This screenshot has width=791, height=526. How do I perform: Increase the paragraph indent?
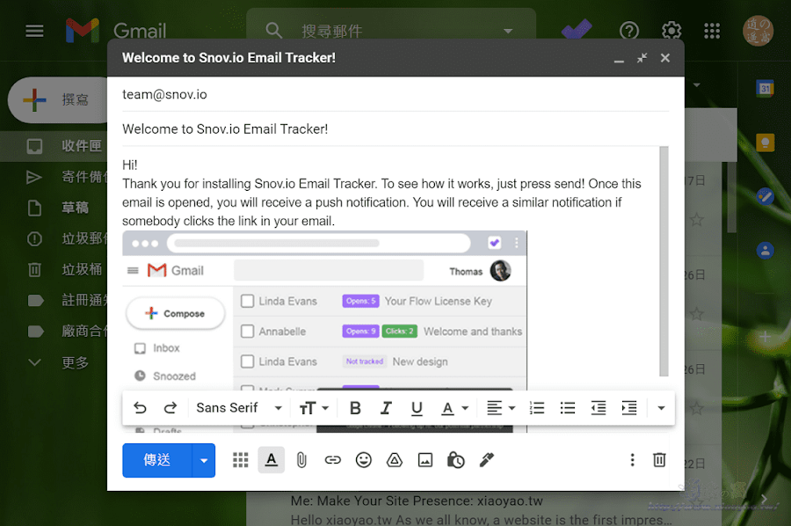[629, 408]
